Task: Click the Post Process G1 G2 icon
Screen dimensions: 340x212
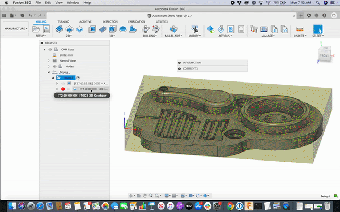Action: (x=231, y=29)
